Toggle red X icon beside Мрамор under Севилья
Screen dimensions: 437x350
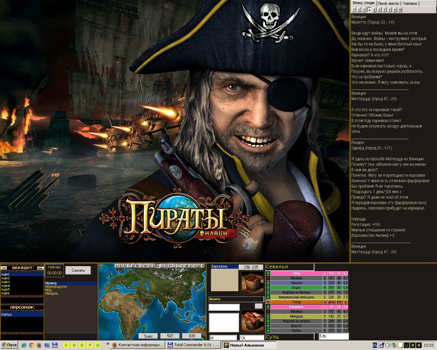coord(268,278)
